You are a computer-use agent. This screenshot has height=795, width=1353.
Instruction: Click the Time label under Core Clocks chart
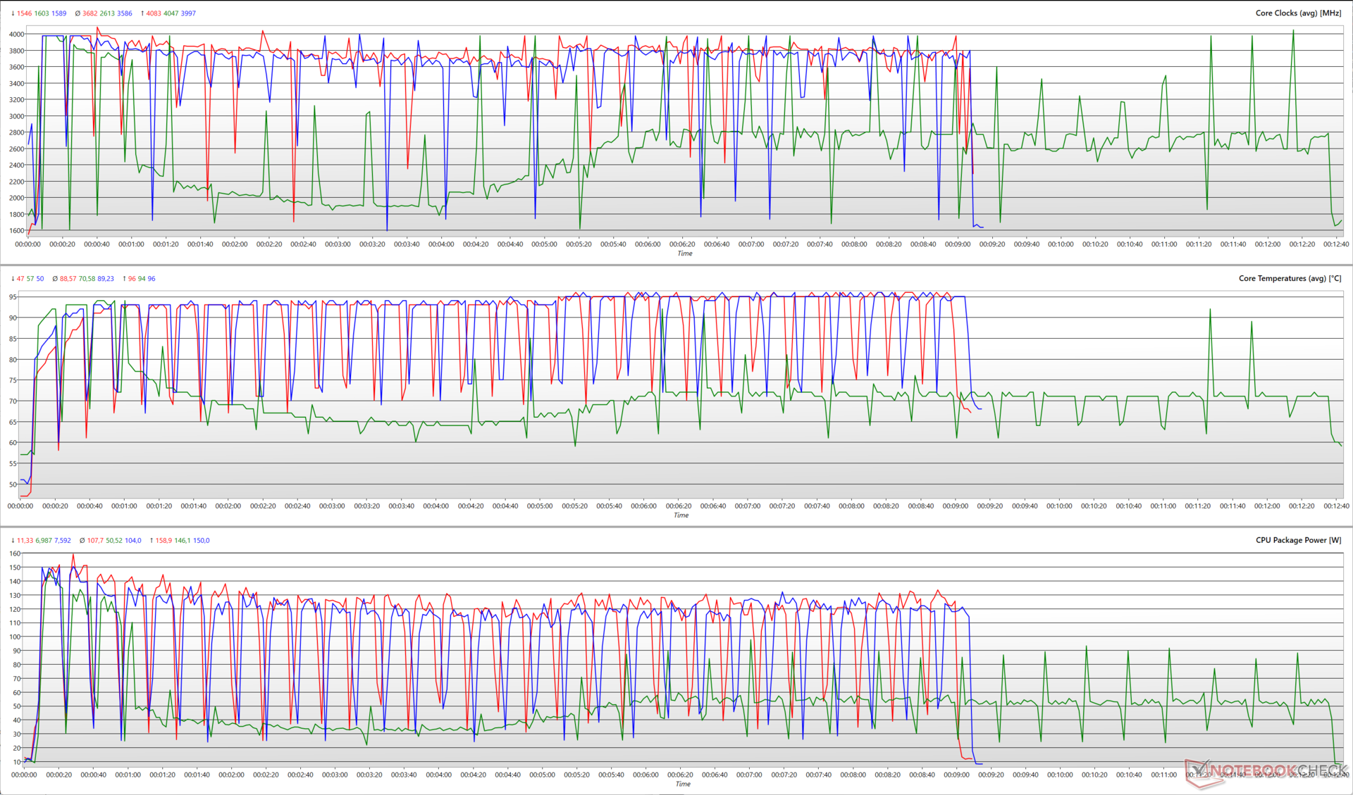(x=685, y=253)
